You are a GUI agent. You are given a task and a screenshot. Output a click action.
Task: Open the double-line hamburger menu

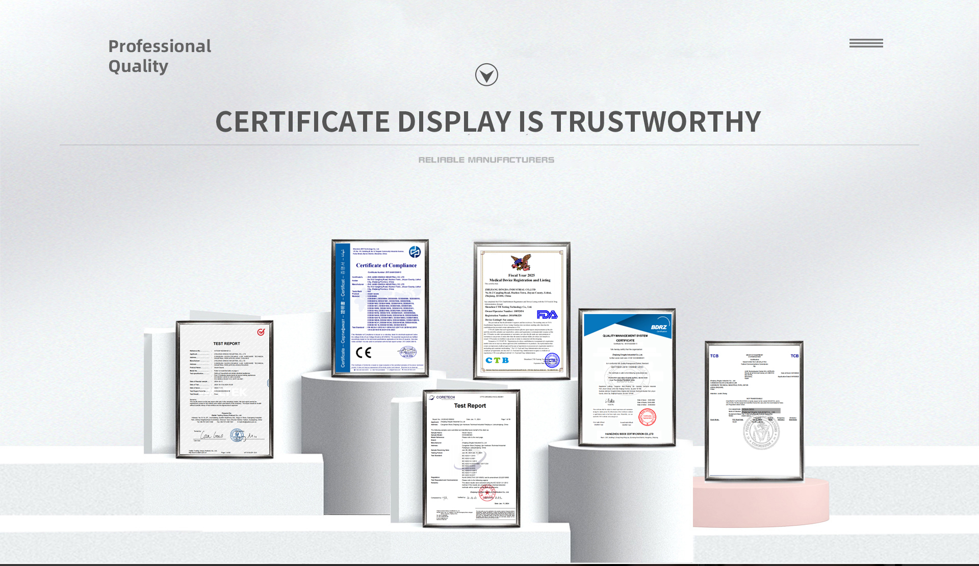click(866, 43)
